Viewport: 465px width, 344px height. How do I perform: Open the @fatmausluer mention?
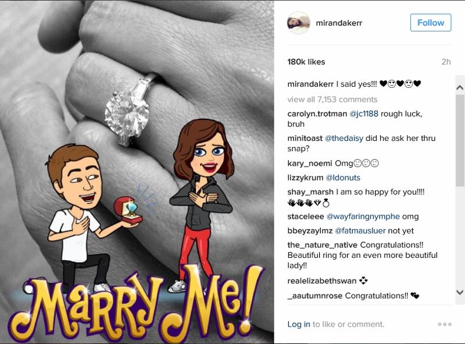pyautogui.click(x=360, y=231)
